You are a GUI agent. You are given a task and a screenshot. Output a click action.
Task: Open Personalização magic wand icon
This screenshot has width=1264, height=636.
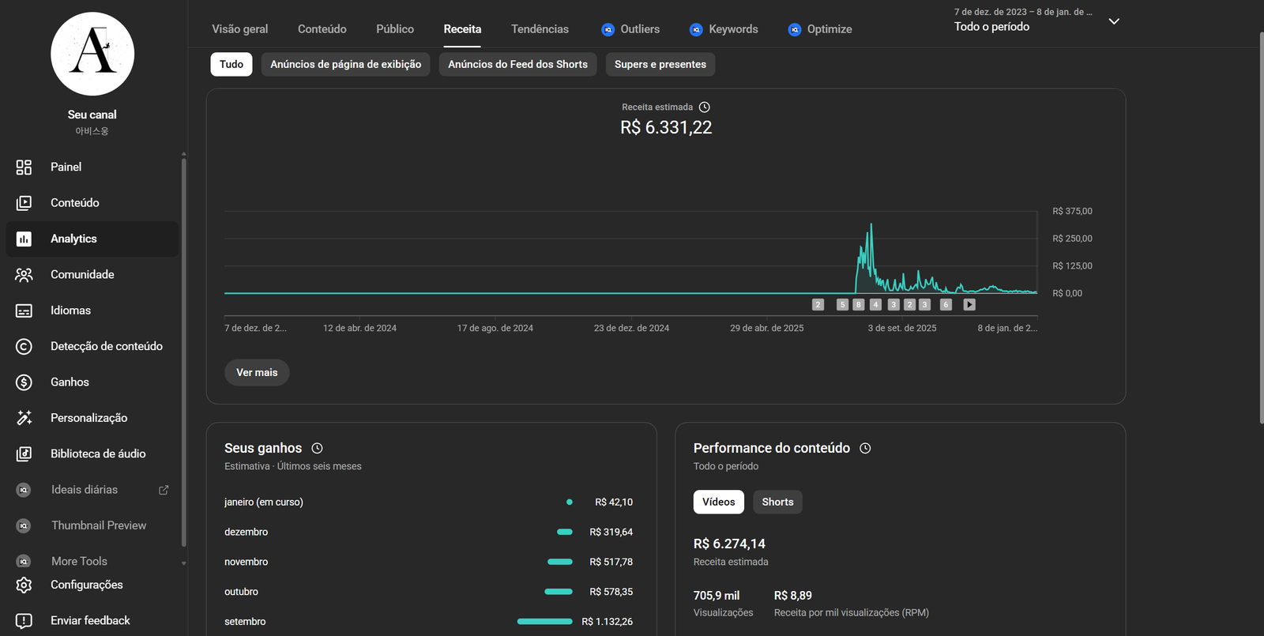24,418
